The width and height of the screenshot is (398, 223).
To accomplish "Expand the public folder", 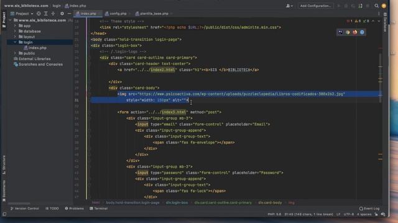I will [15, 53].
